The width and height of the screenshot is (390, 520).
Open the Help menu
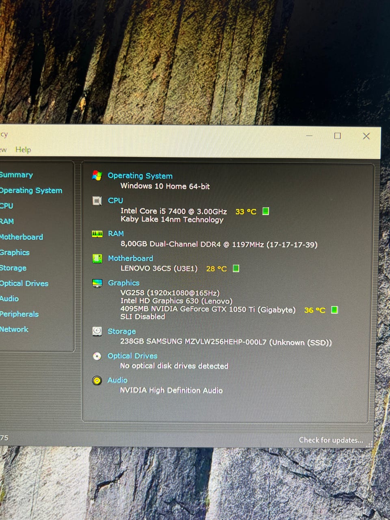pyautogui.click(x=23, y=149)
